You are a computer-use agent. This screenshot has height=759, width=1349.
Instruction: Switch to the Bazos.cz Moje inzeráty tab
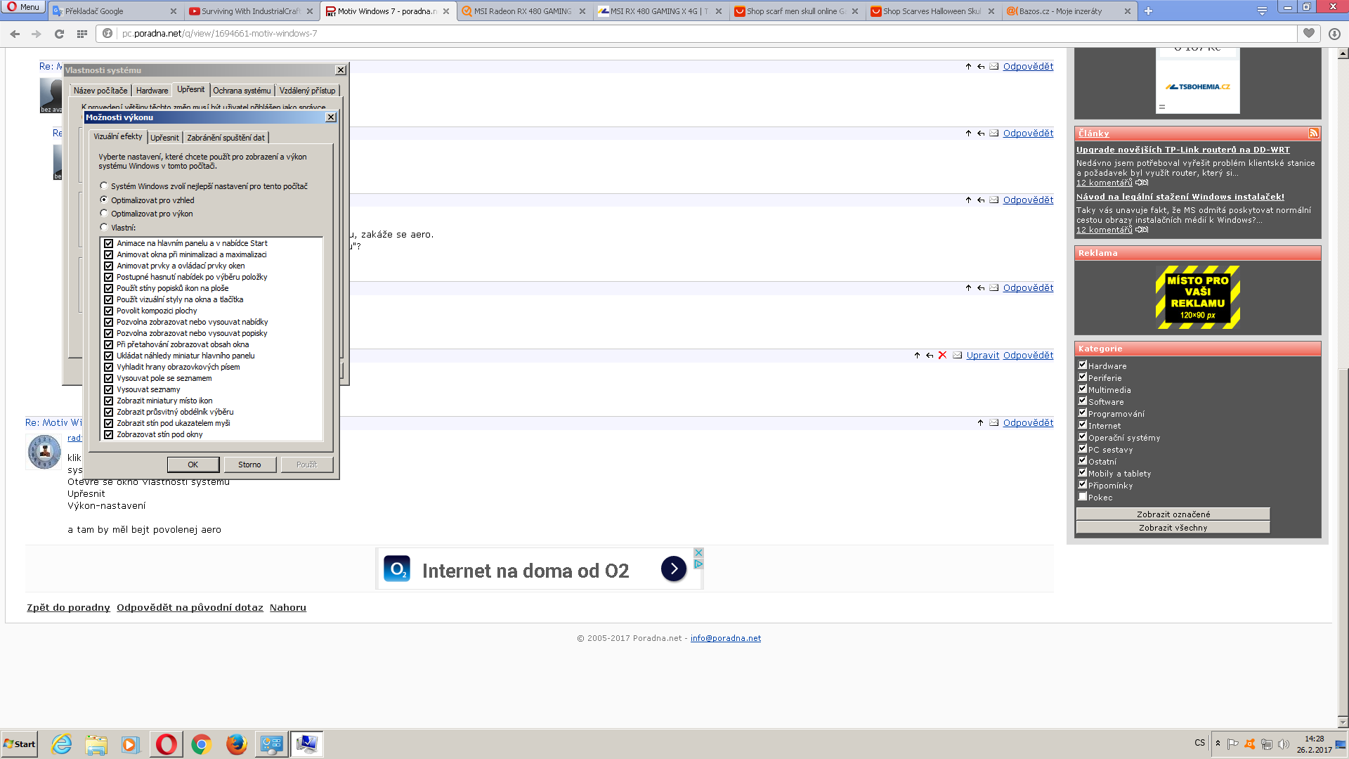[x=1061, y=11]
